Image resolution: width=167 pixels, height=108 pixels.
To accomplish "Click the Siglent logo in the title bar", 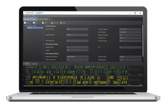I will 29,13.
